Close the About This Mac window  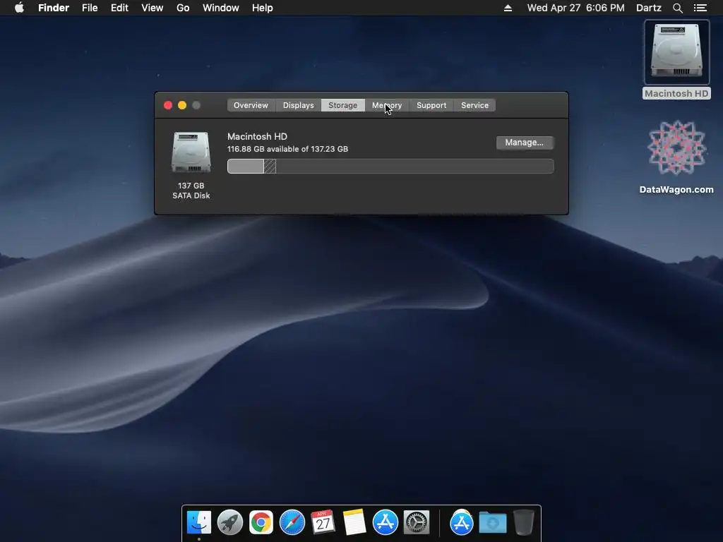[168, 105]
